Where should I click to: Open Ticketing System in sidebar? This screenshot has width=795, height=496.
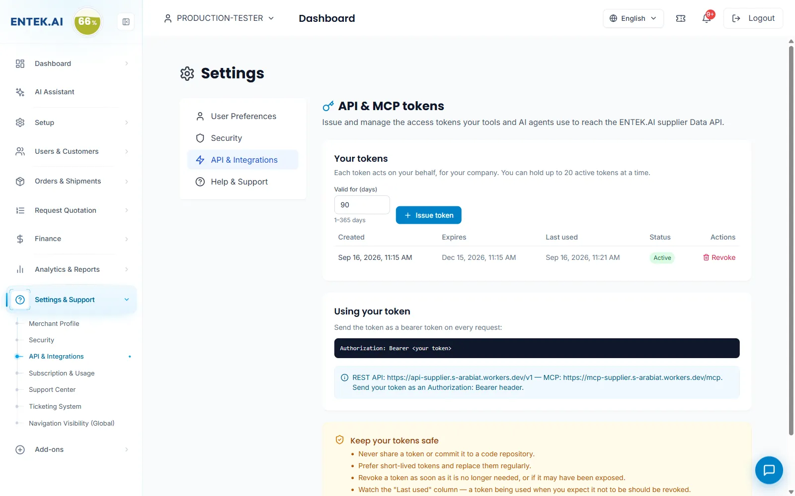coord(55,406)
